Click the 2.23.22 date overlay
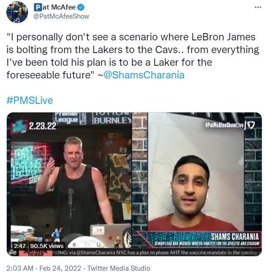Screen dimensions: 265x277 coord(43,126)
